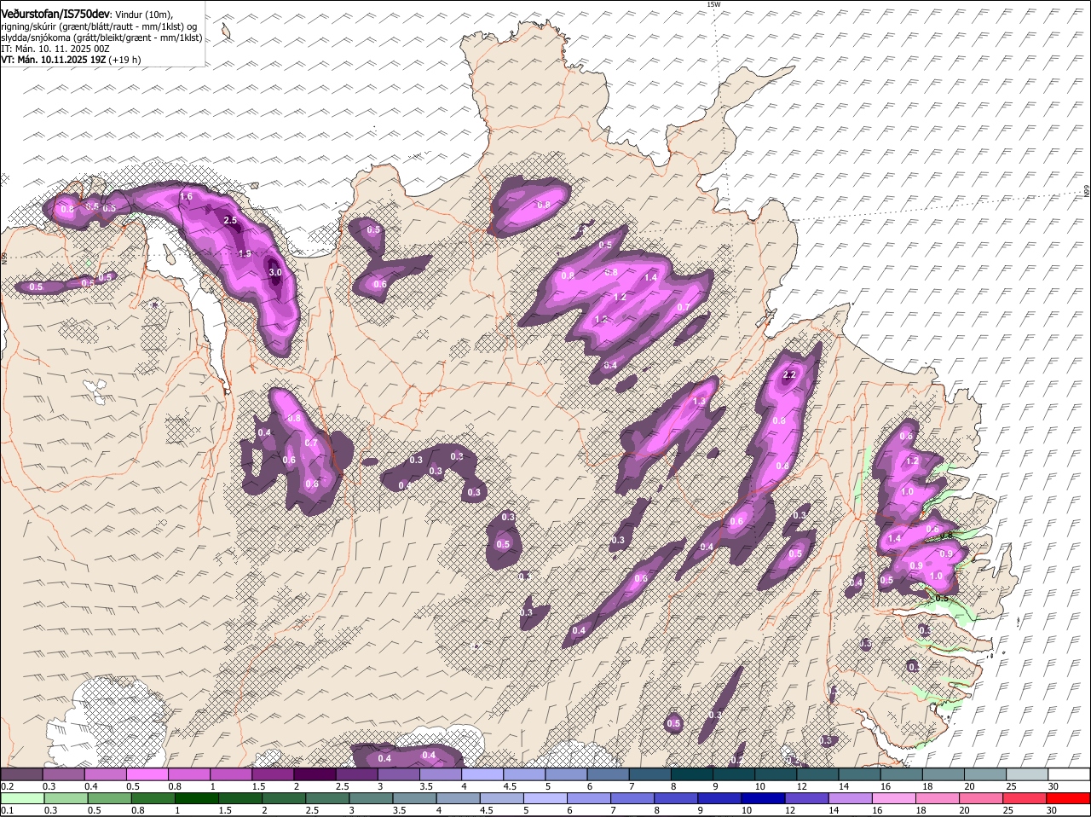The height and width of the screenshot is (817, 1091).
Task: Select the upper legend swatch starting at 0.3
Action: [x=63, y=774]
